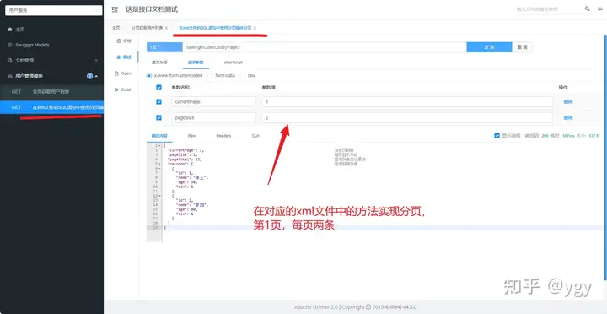Select highlighted GET xml SQL entry in sidebar

click(x=52, y=107)
